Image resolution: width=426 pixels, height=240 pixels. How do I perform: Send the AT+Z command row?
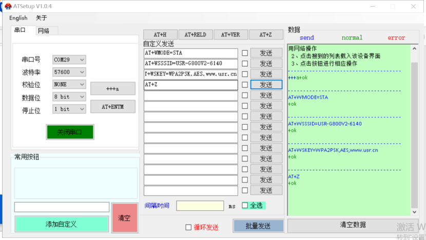click(266, 85)
